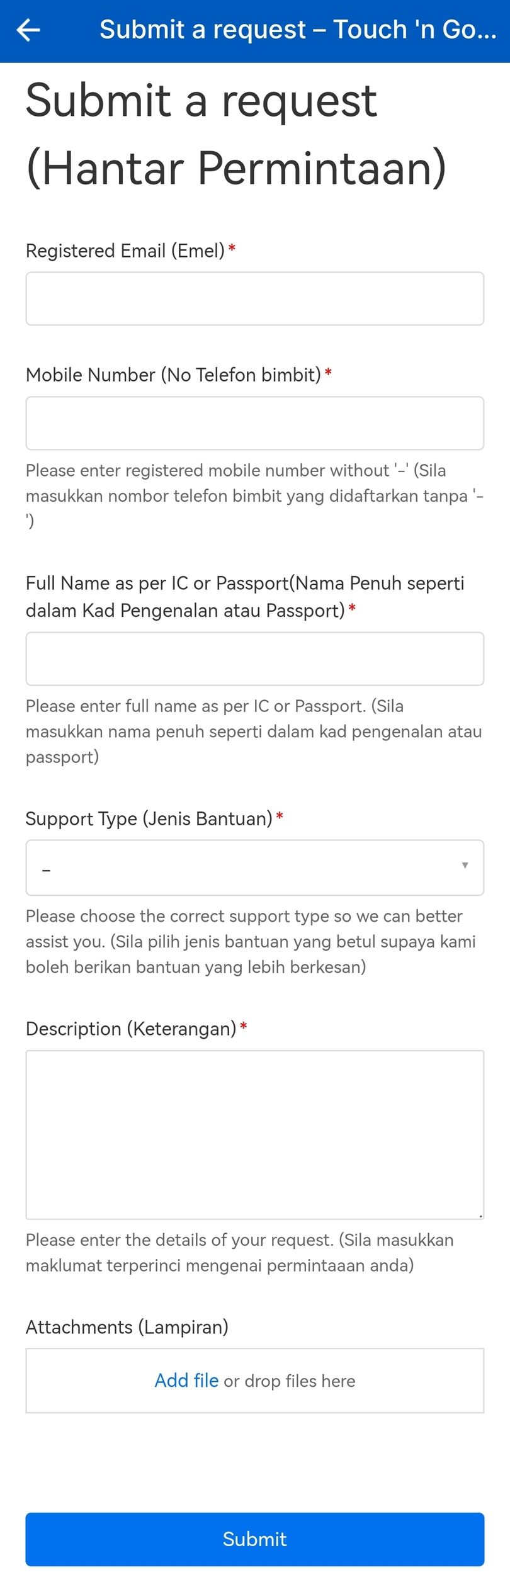Click the Mobile Number input field
This screenshot has height=1582, width=510.
[x=254, y=423]
